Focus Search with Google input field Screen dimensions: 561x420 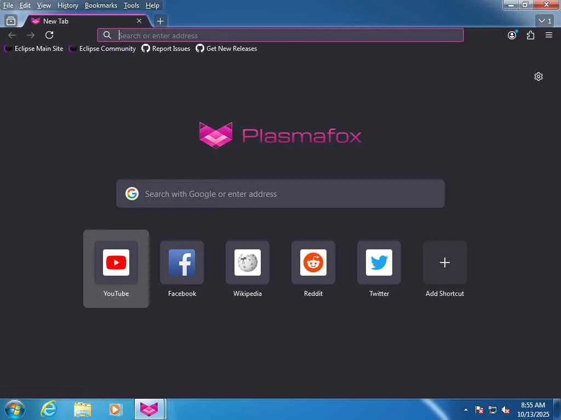[280, 194]
